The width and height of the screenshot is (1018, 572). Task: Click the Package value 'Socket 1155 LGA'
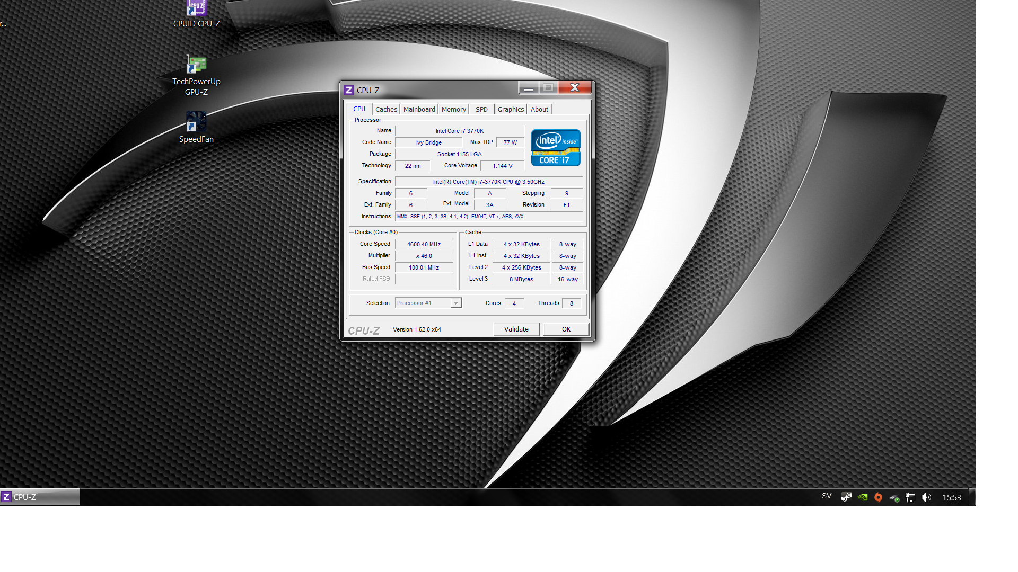coord(460,154)
